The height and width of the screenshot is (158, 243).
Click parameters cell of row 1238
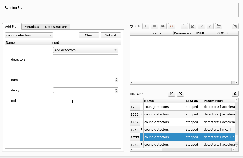click(219, 130)
